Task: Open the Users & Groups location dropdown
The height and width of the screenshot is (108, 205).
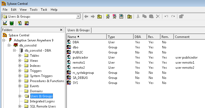Action: click(78, 16)
